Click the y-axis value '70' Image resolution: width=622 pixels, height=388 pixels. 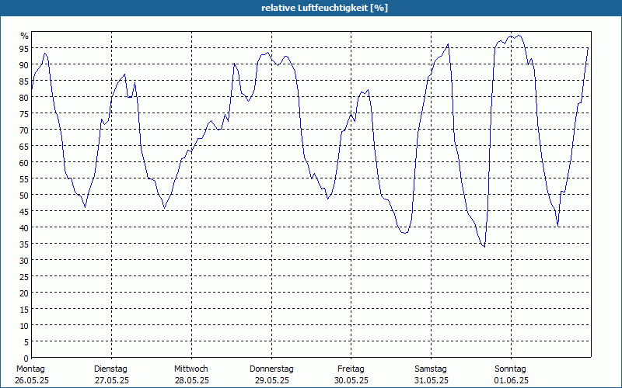24,130
